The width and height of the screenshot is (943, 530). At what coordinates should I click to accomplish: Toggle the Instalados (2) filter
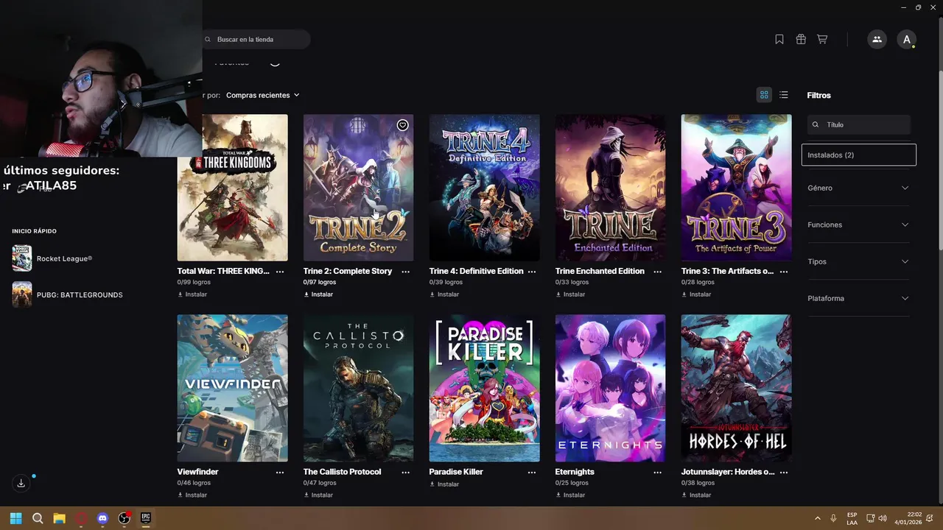point(859,155)
